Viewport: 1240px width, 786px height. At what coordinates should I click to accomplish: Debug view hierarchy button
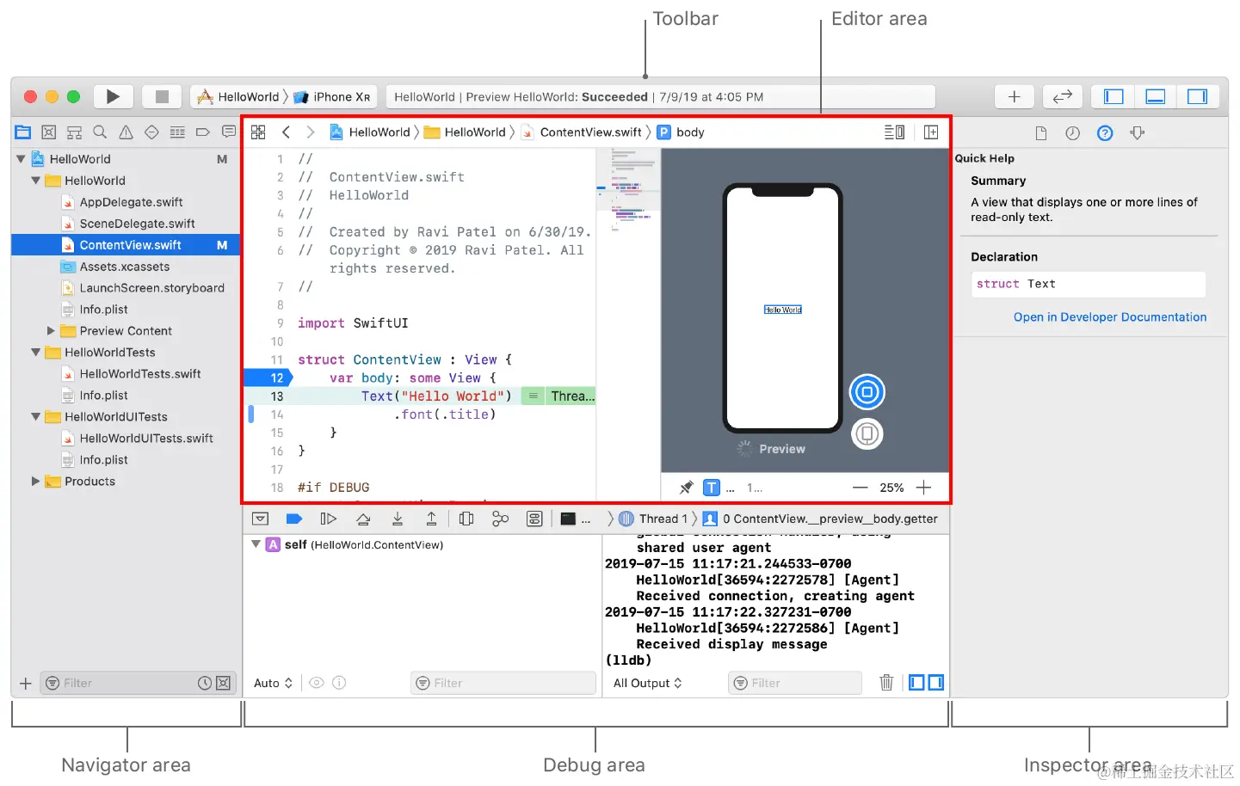pyautogui.click(x=466, y=519)
